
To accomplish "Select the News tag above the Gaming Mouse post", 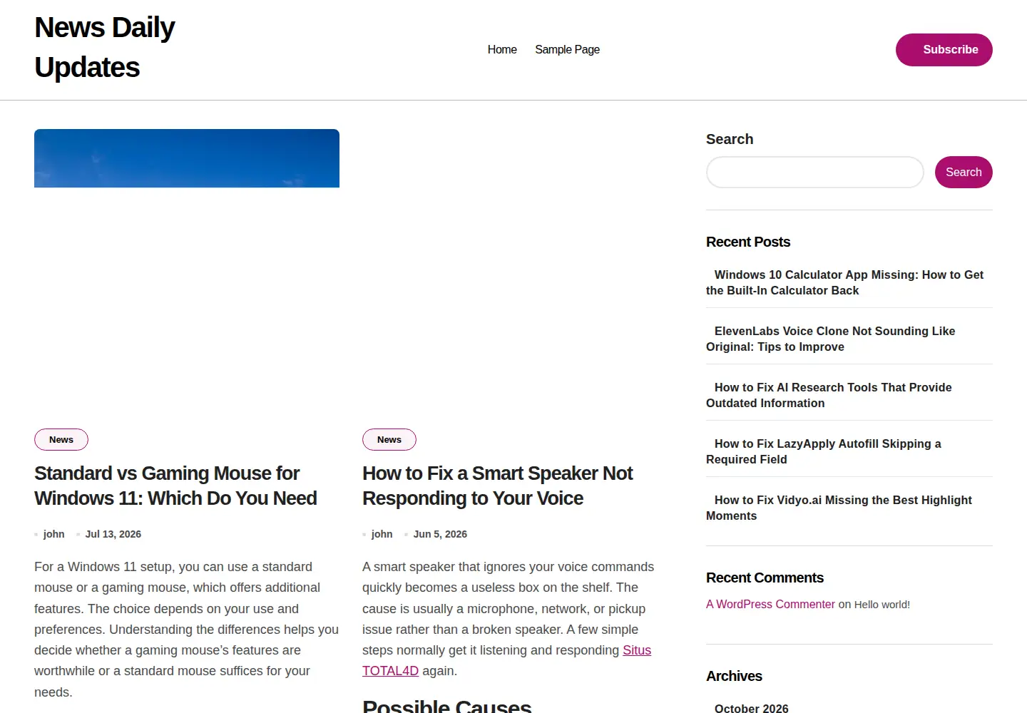I will tap(61, 439).
